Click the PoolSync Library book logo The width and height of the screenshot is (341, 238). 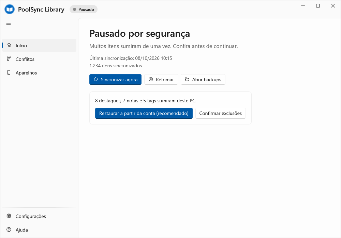[x=10, y=10]
